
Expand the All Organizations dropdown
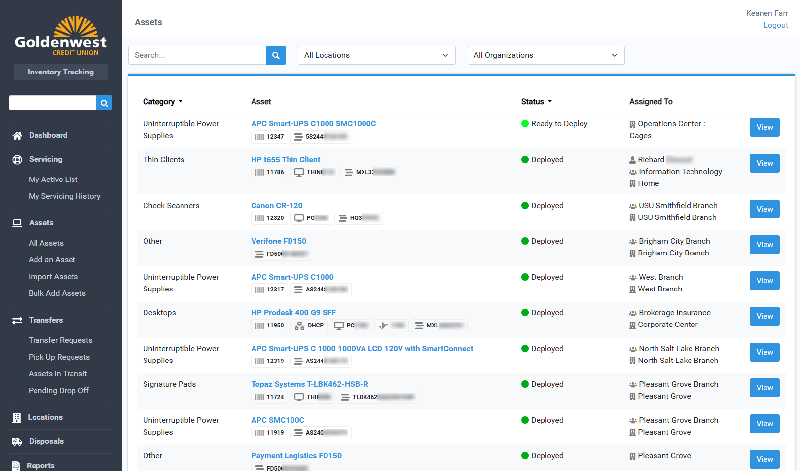545,55
